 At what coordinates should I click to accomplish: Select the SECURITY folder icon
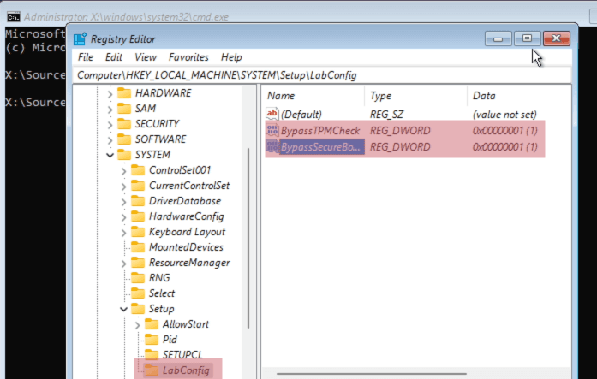pyautogui.click(x=124, y=124)
